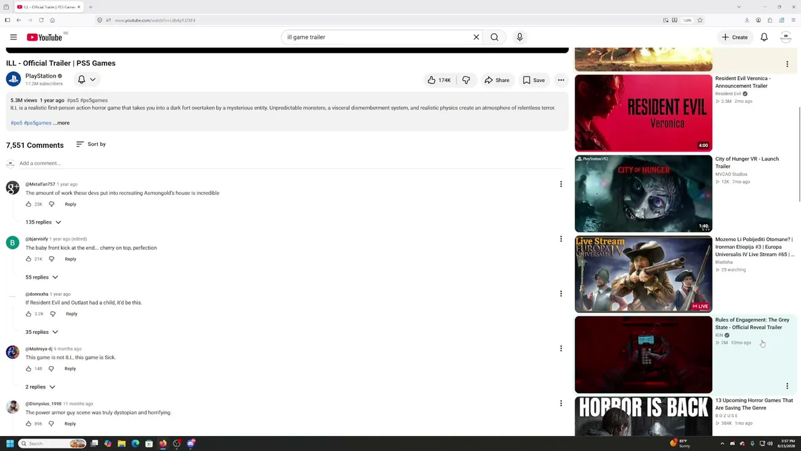This screenshot has width=801, height=451.
Task: Expand the 2 replies thread
Action: [40, 387]
